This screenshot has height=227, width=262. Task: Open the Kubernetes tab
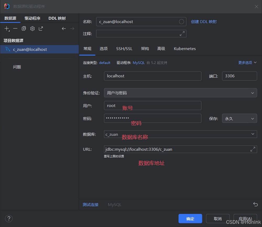click(185, 49)
